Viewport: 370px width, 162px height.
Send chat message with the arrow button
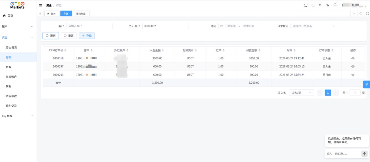tap(365, 154)
